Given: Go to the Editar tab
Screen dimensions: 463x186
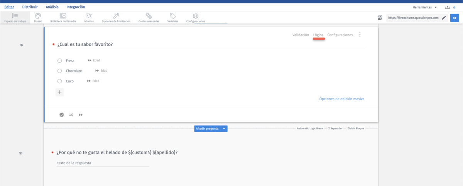Looking at the screenshot, I should [9, 7].
